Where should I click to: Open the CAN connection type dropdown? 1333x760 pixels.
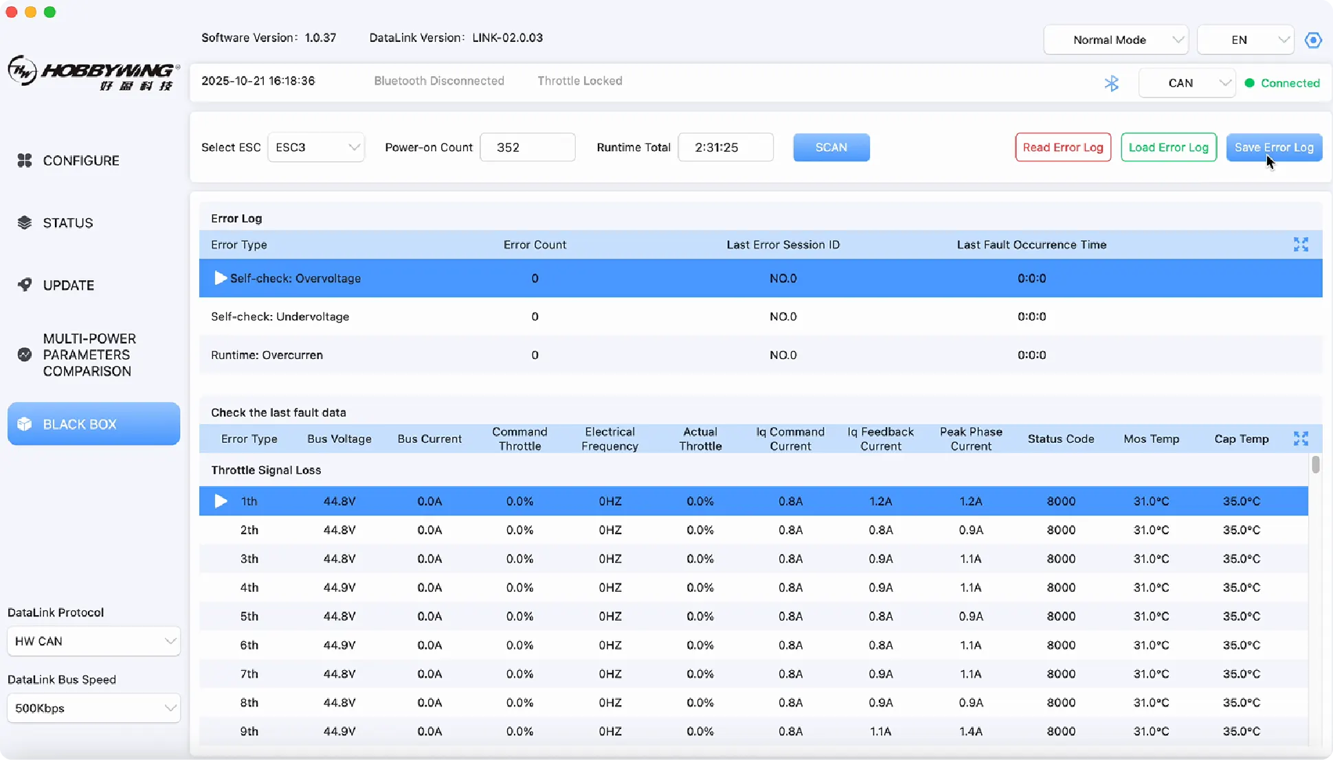click(x=1187, y=83)
